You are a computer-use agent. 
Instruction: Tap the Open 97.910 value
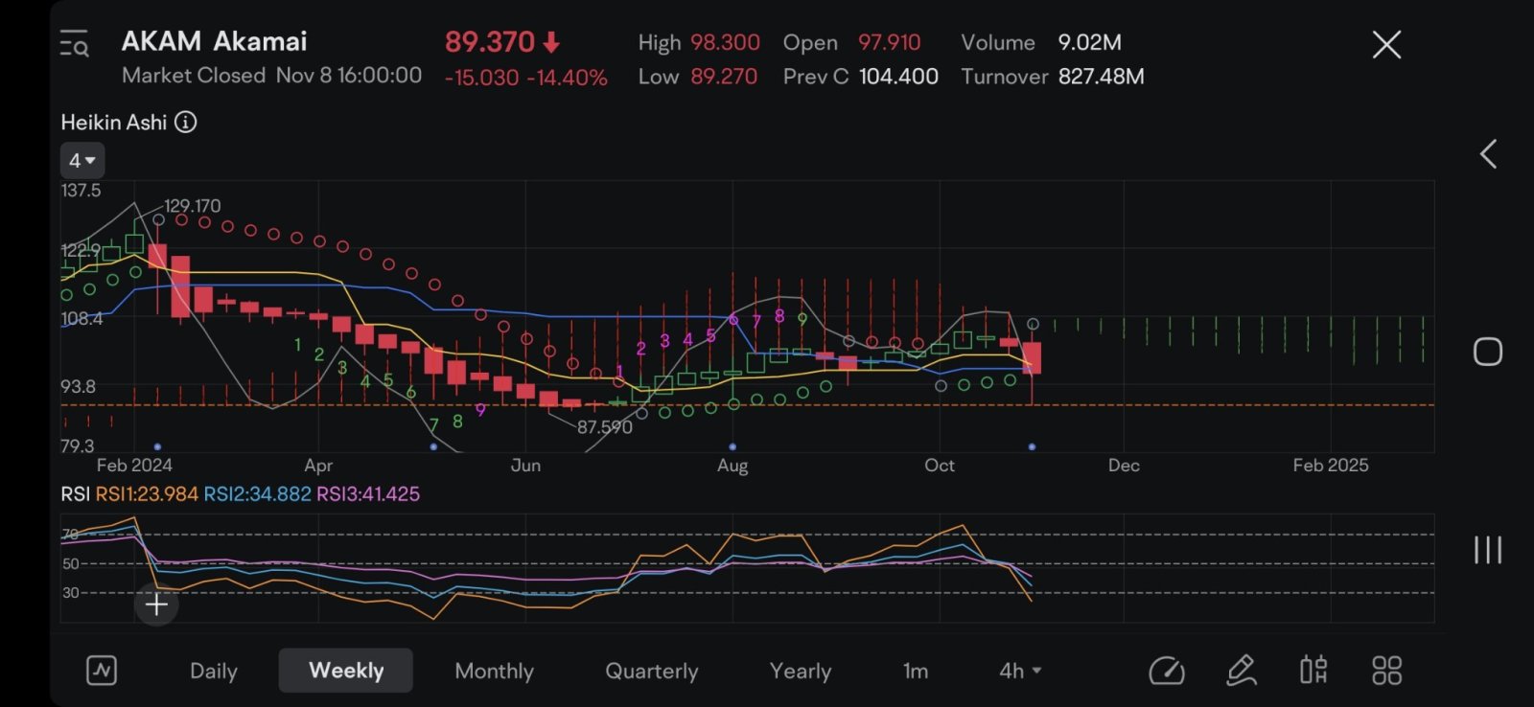(889, 42)
